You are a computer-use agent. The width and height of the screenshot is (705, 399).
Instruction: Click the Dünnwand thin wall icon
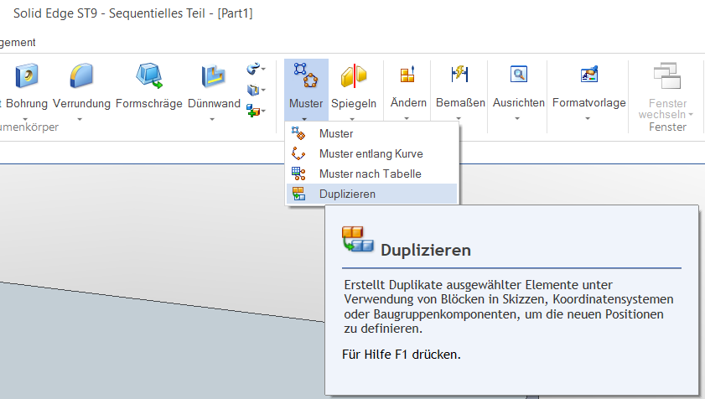(213, 75)
